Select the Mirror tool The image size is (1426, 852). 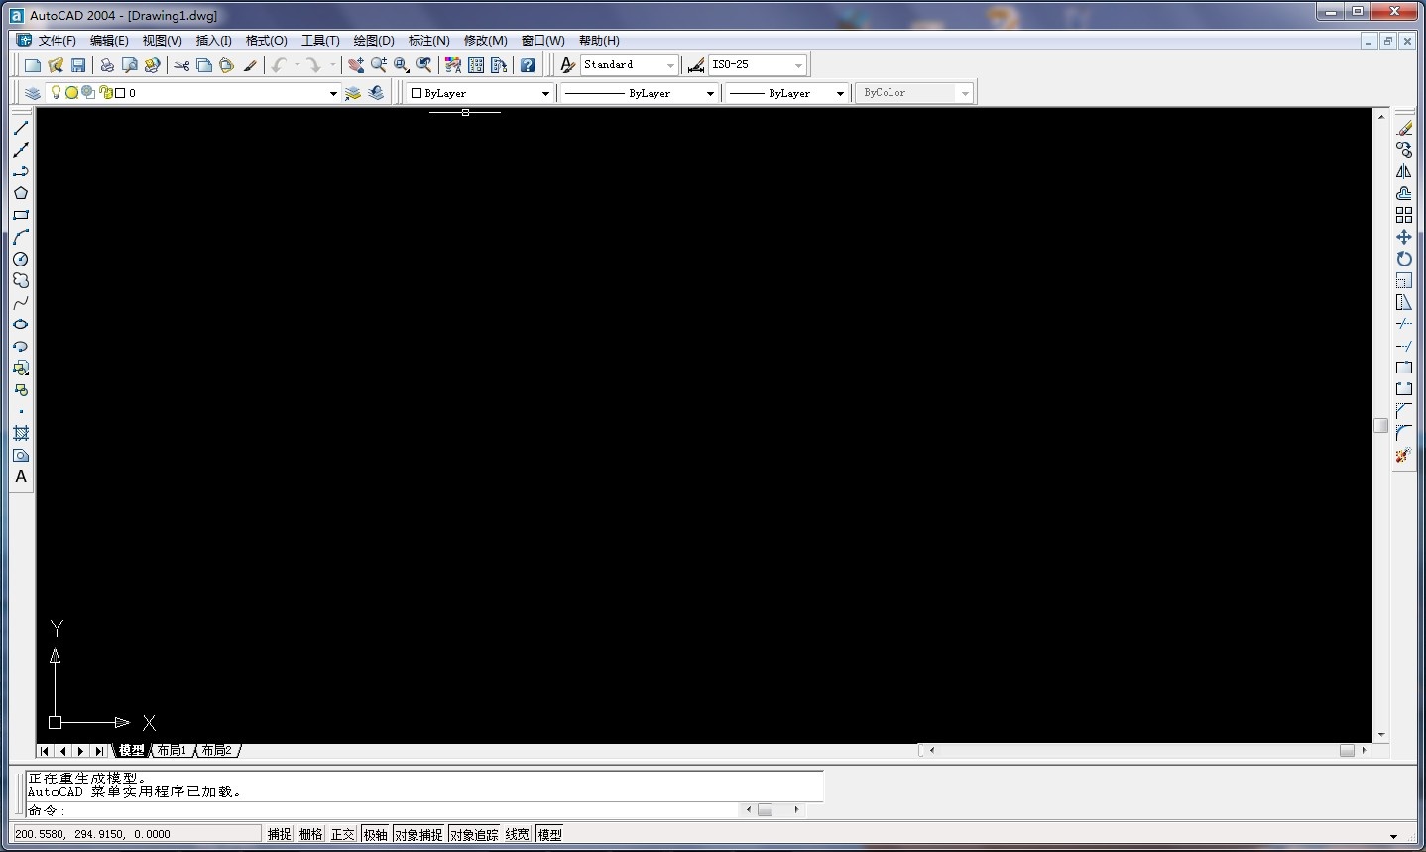pyautogui.click(x=1403, y=170)
